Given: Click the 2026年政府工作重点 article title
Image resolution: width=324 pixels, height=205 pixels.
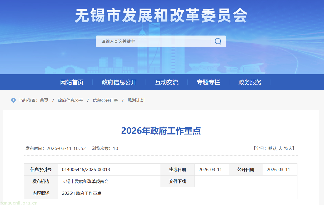Looking at the screenshot, I should click(x=161, y=131).
